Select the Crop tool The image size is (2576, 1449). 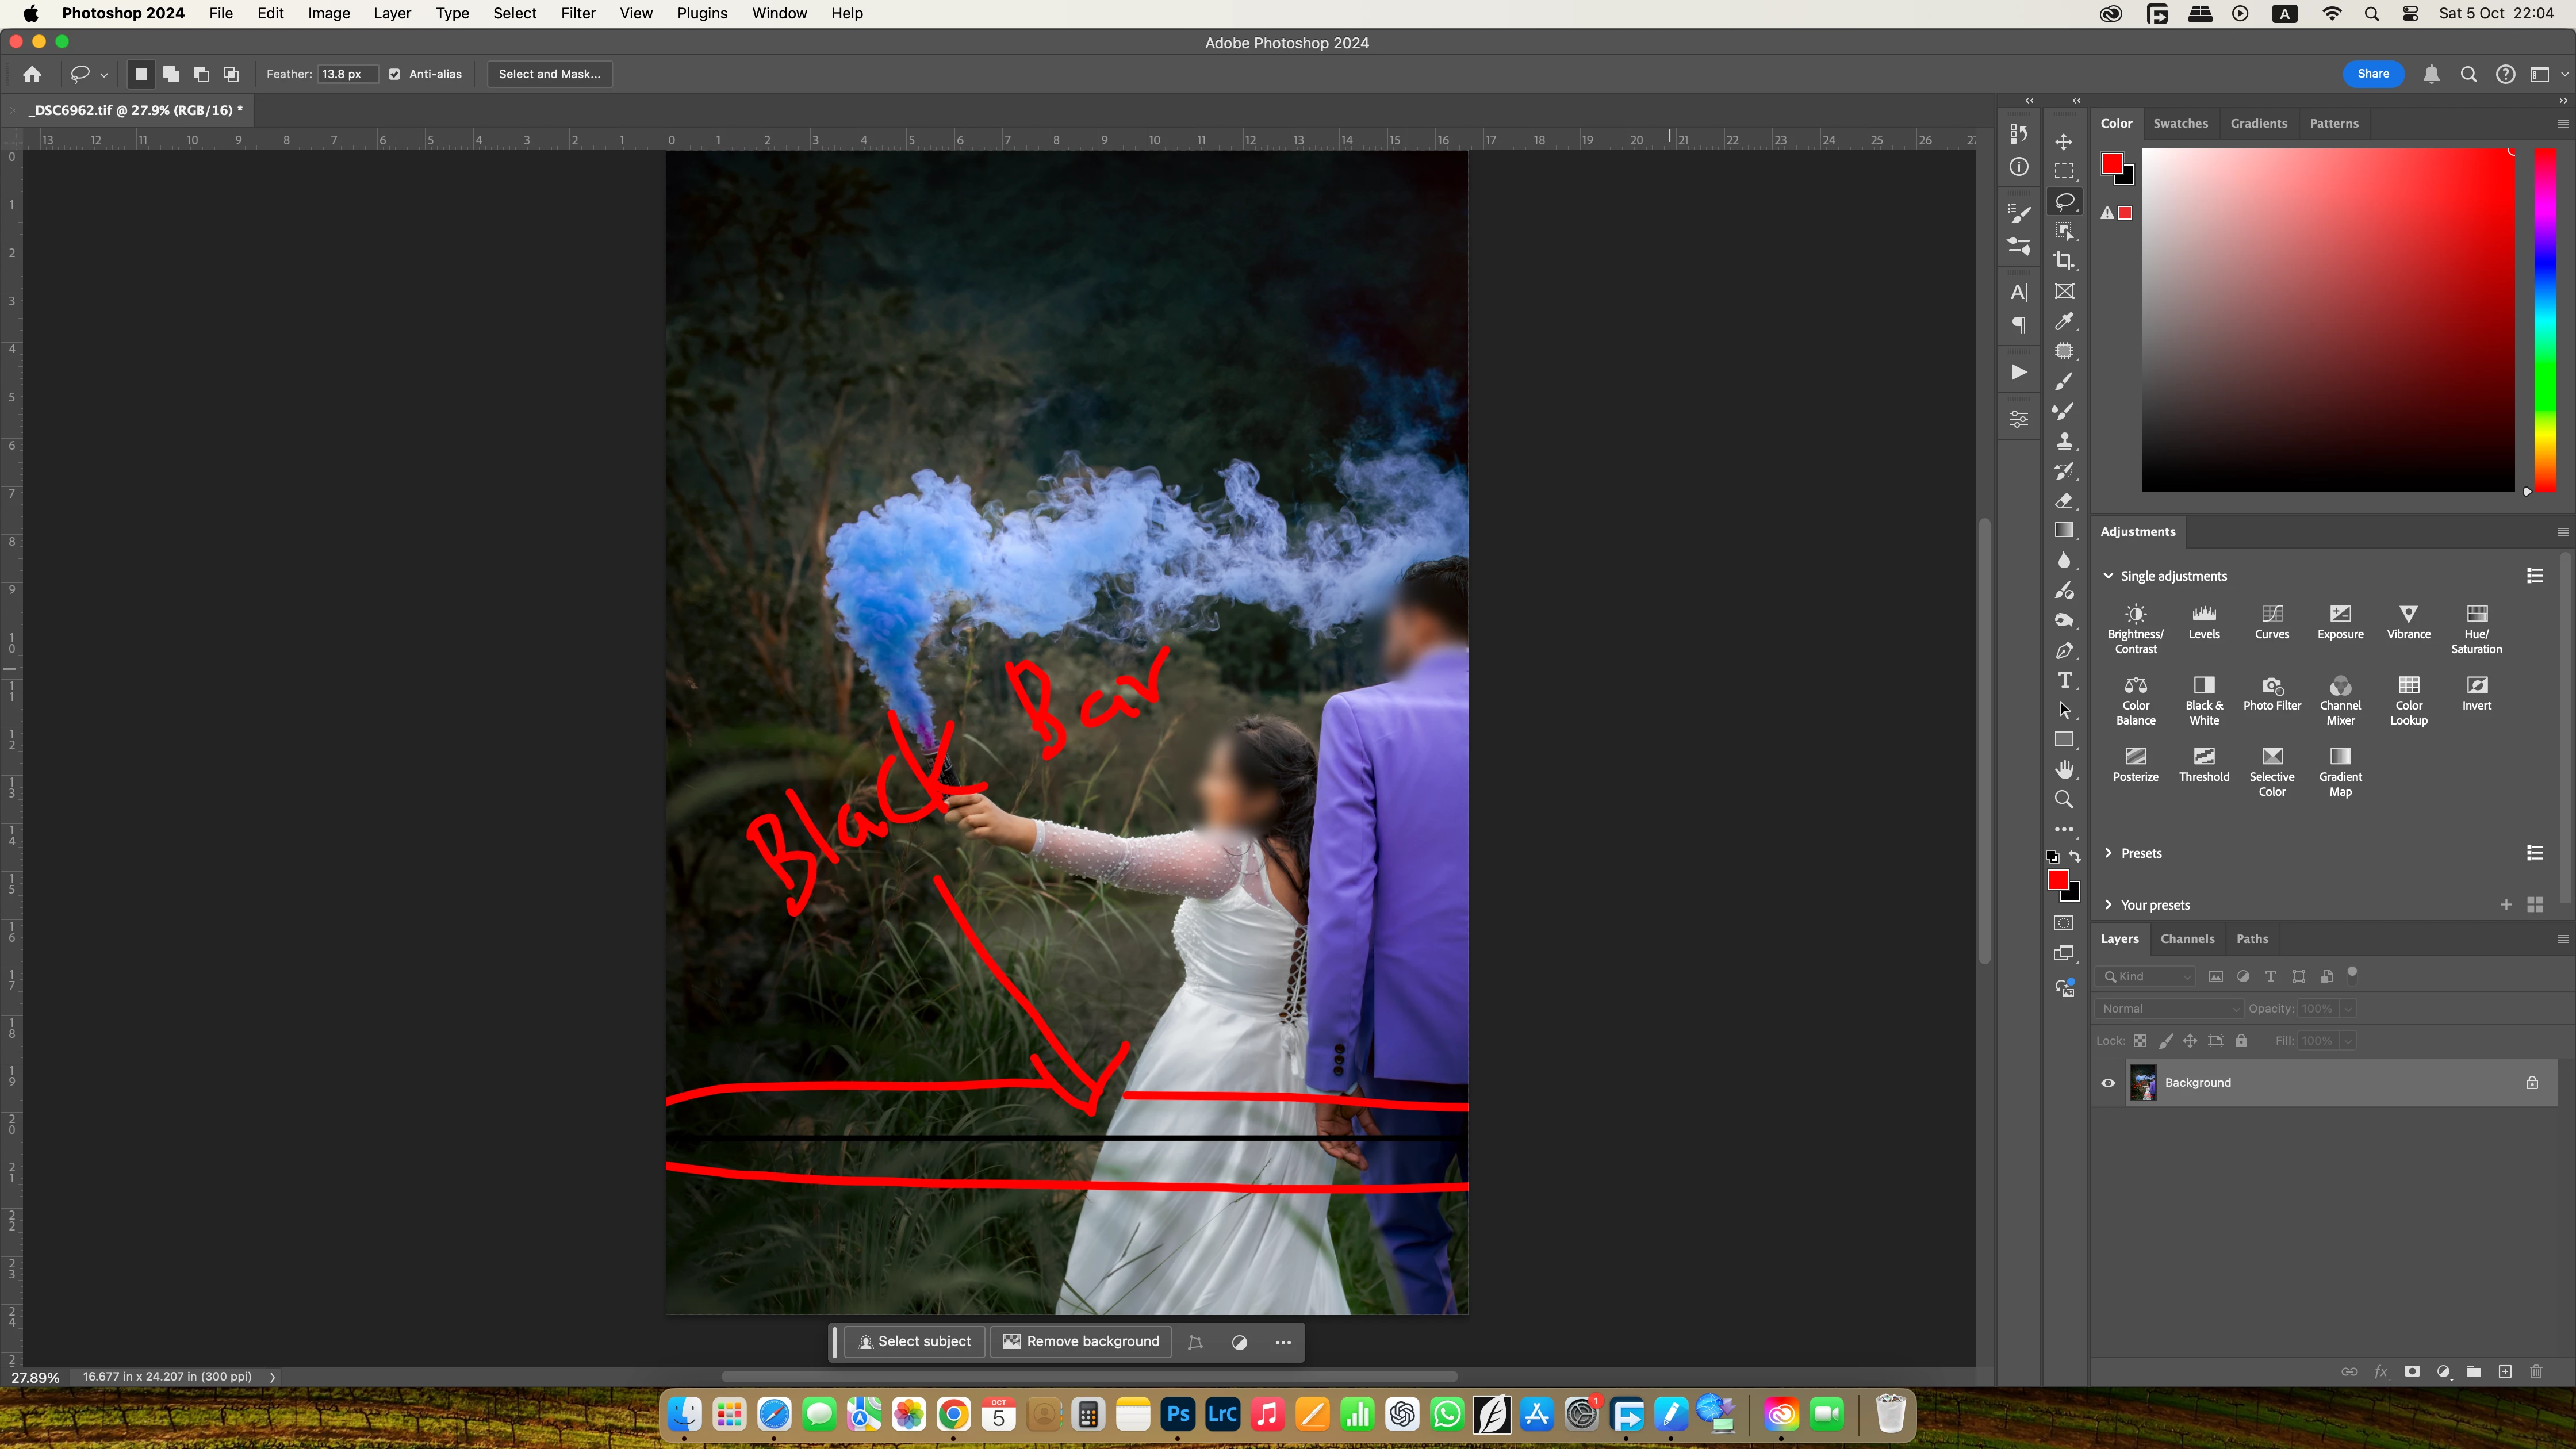pyautogui.click(x=2064, y=261)
